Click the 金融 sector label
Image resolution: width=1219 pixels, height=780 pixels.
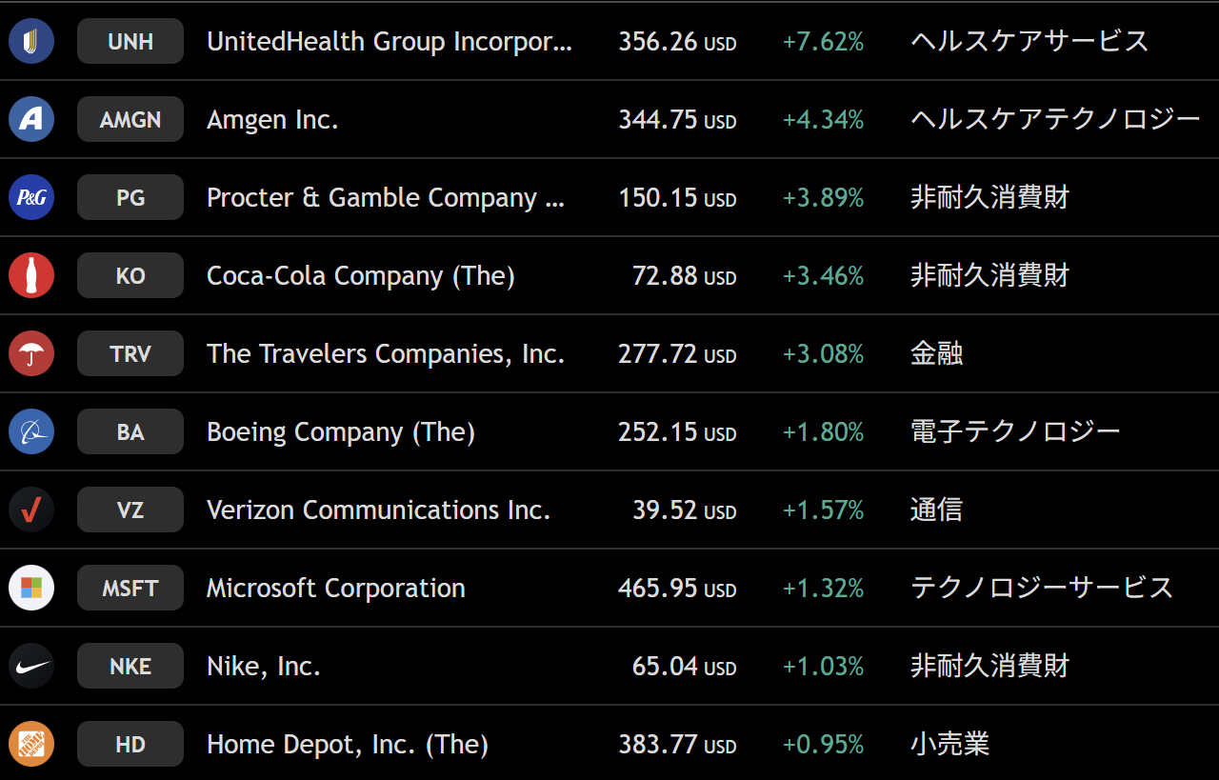[x=937, y=353]
